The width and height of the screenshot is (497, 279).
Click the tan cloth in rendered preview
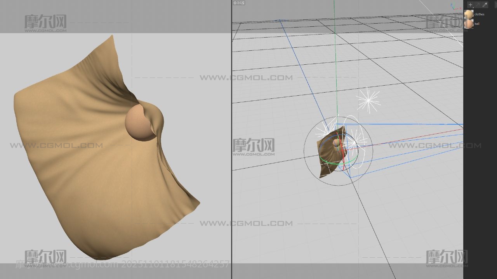pos(78,163)
